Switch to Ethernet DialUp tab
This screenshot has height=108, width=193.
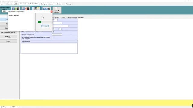pos(71,17)
